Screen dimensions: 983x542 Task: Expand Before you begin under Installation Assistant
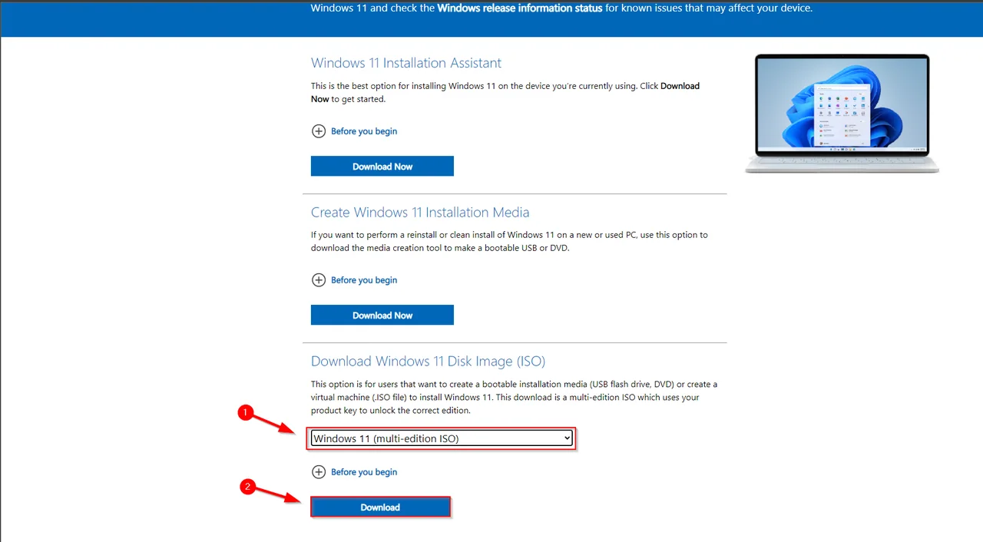[355, 131]
